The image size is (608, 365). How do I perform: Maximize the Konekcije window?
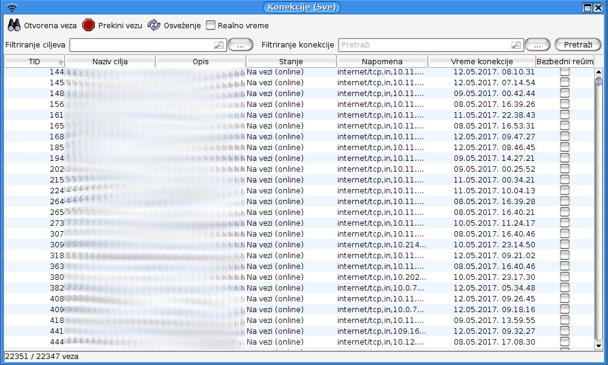click(588, 7)
